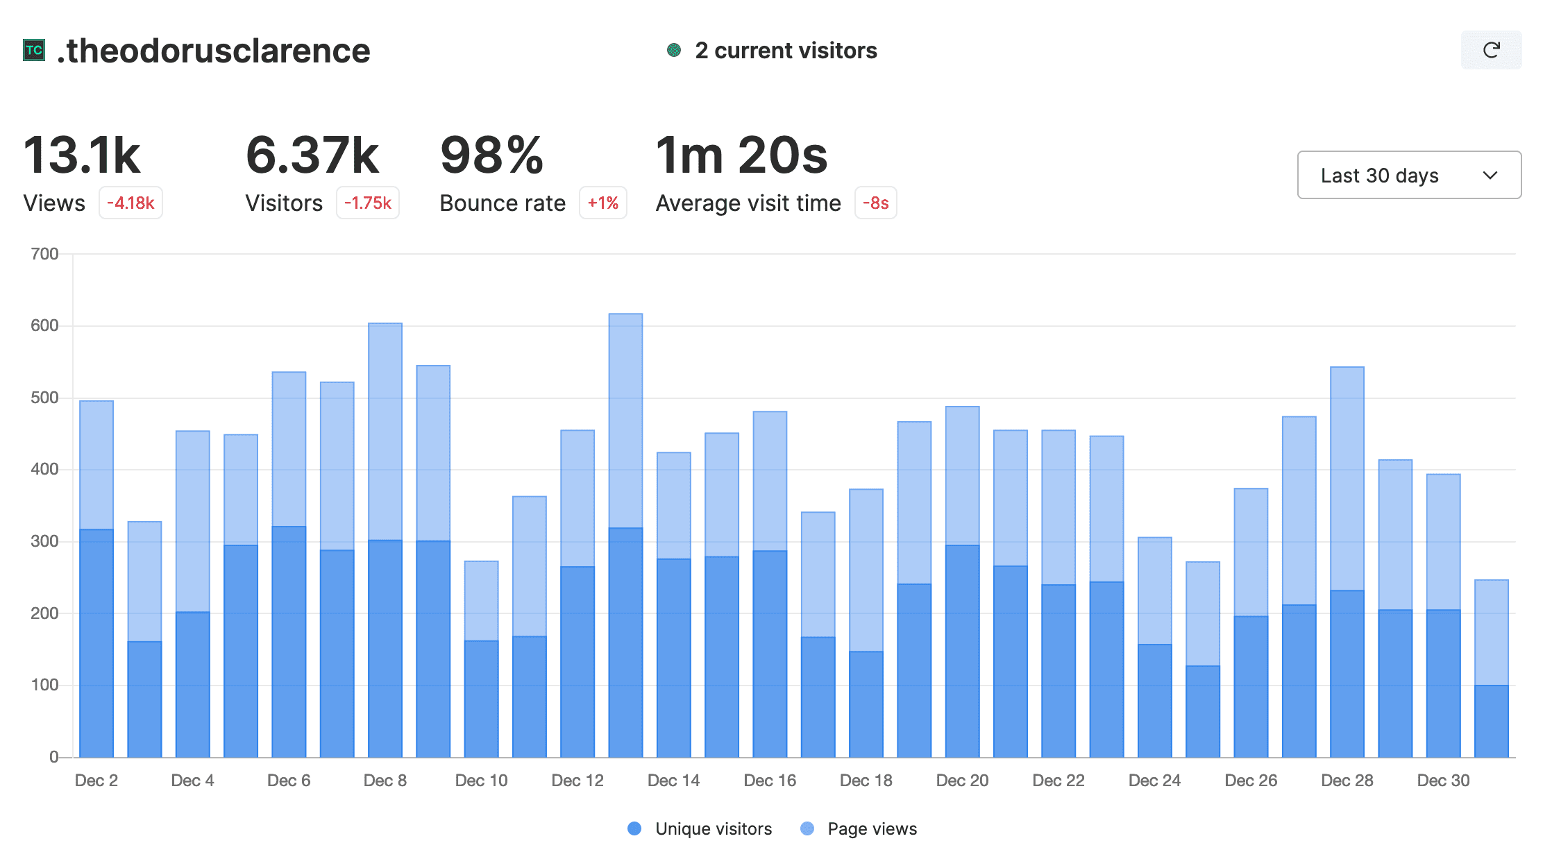
Task: Open the Last 30 days dropdown
Action: [x=1409, y=175]
